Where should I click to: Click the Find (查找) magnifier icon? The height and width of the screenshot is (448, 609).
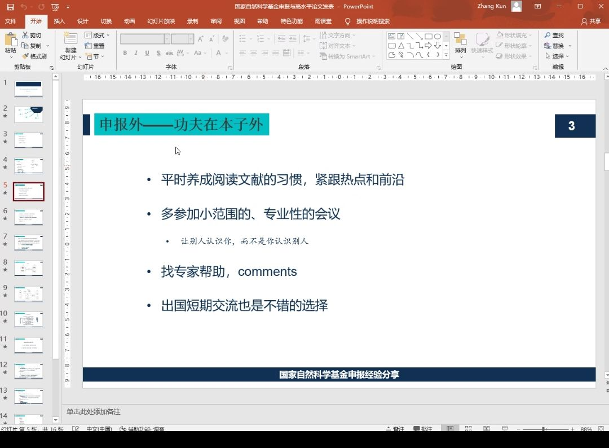coord(548,36)
